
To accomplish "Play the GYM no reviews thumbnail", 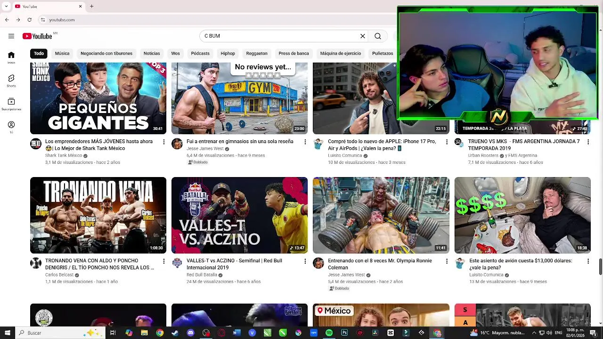I will (239, 98).
